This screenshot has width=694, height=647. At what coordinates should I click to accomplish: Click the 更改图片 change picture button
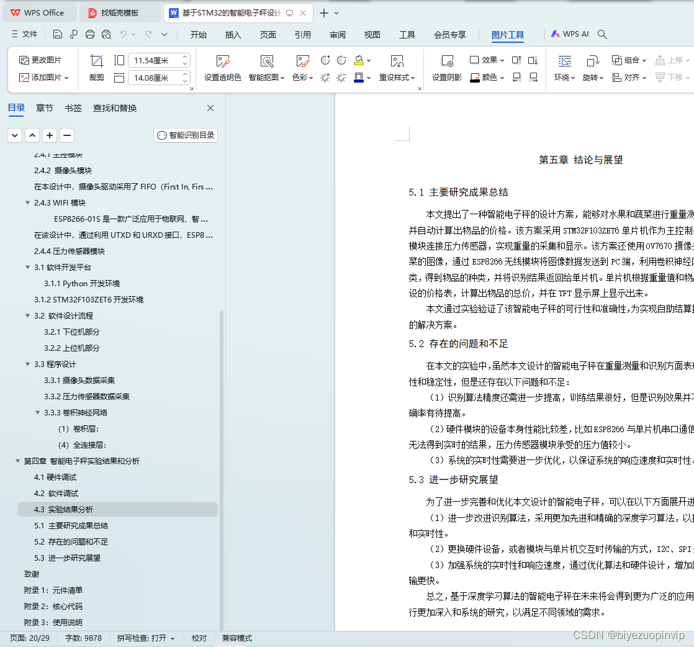40,60
